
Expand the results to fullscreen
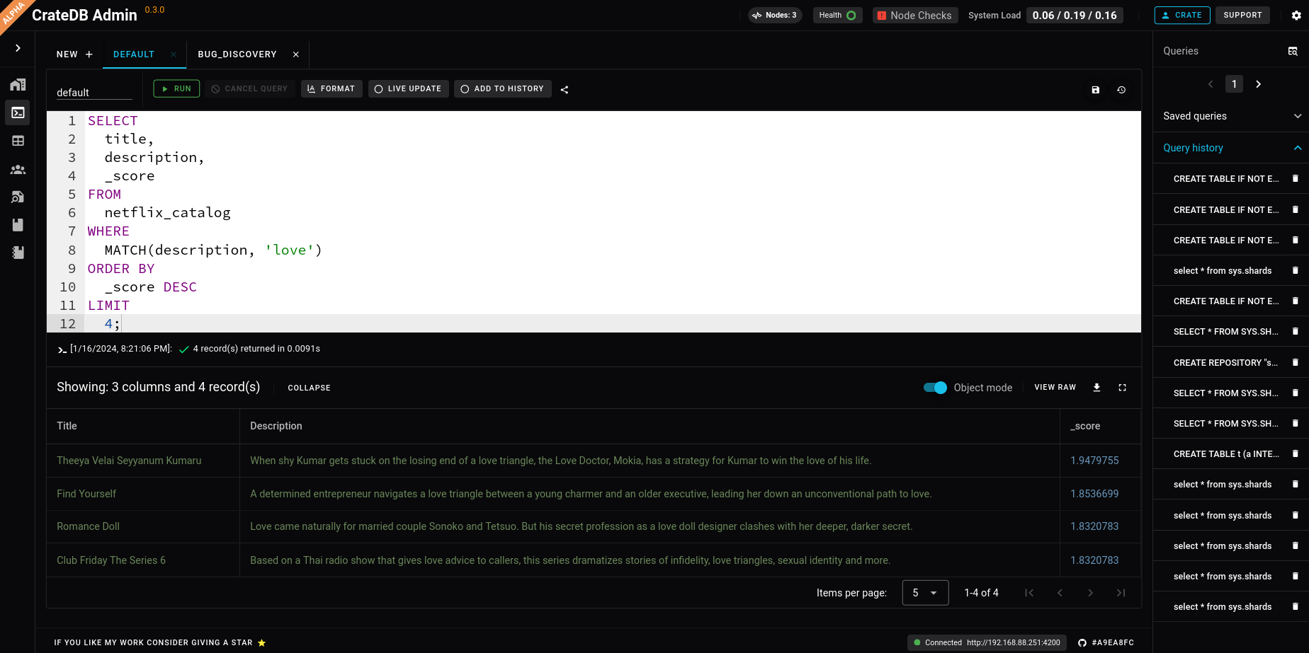click(x=1122, y=388)
